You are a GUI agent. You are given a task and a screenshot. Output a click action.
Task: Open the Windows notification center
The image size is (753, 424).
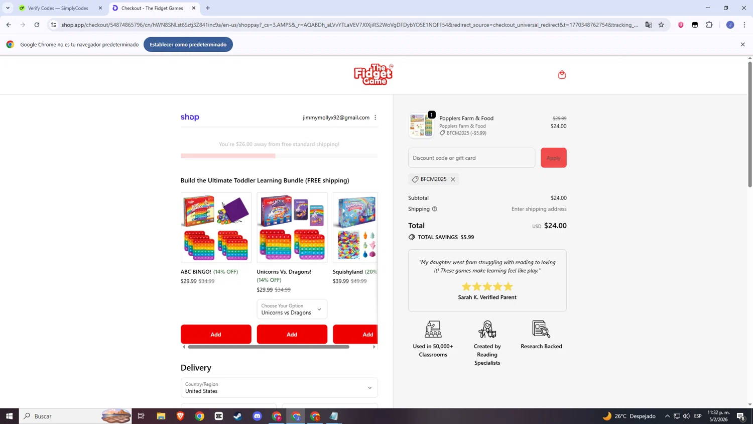741,416
